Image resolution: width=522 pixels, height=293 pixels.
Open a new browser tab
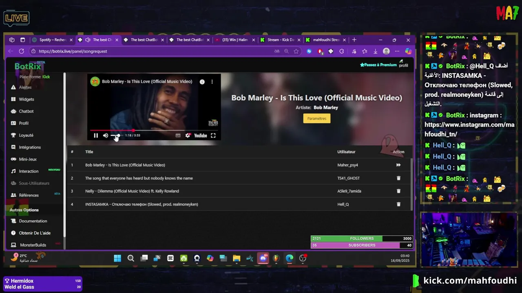click(x=354, y=40)
